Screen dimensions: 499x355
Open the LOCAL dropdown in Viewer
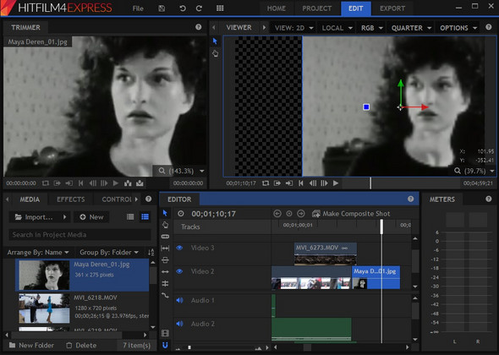(x=337, y=28)
